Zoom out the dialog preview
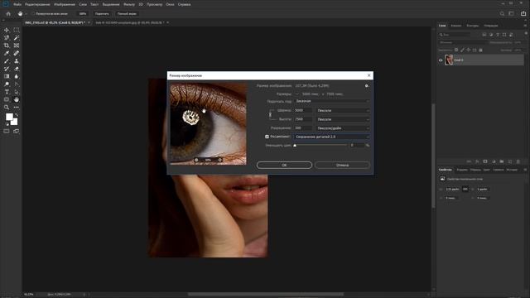 [x=196, y=160]
